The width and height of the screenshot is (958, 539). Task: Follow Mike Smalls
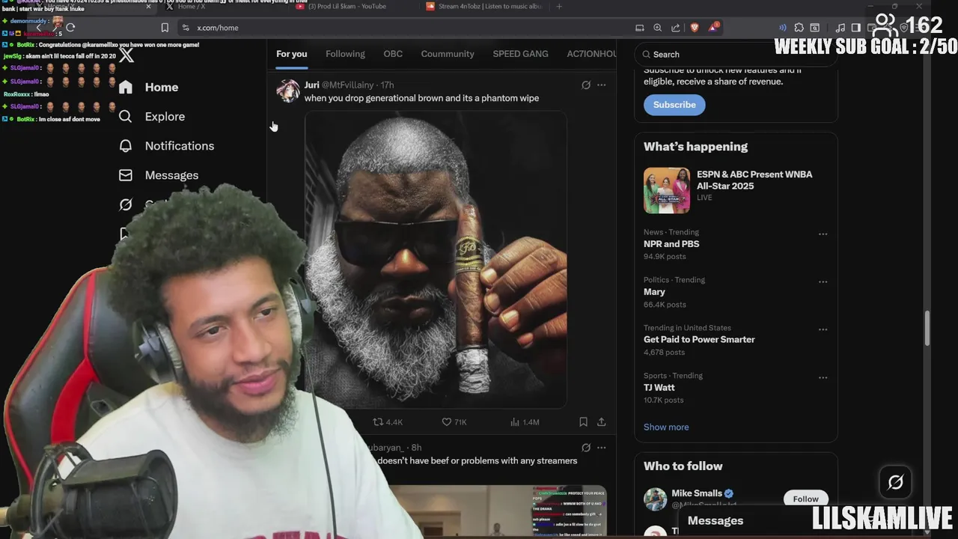pyautogui.click(x=806, y=499)
